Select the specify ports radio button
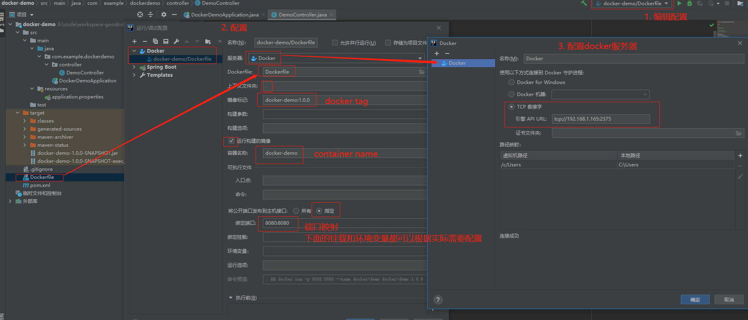Viewport: 748px width, 320px height. (x=319, y=211)
